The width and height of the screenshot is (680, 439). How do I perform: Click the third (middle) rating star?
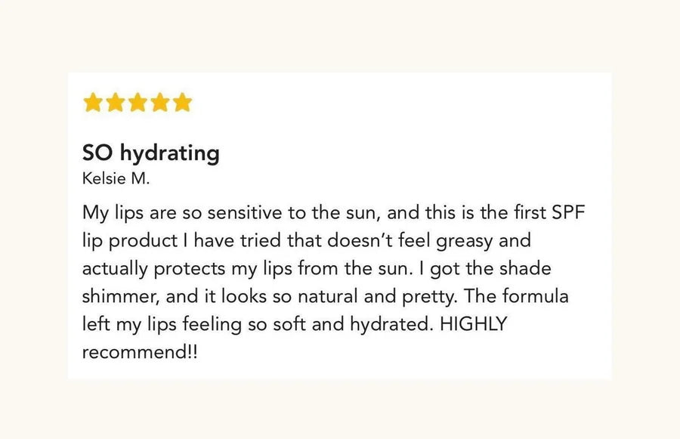[138, 103]
